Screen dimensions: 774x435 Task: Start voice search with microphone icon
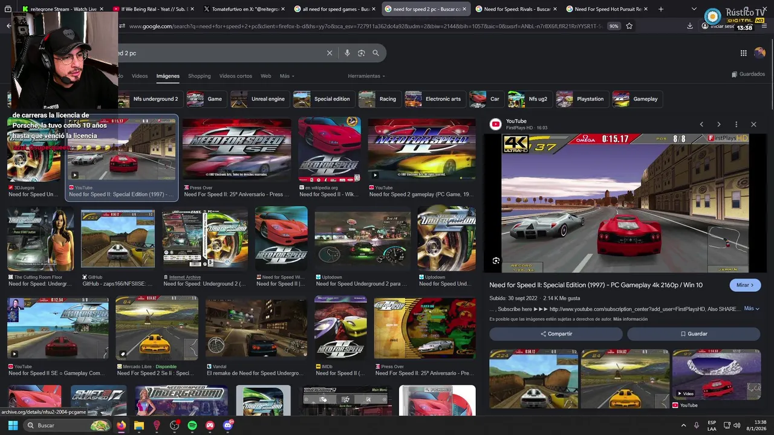[x=347, y=53]
